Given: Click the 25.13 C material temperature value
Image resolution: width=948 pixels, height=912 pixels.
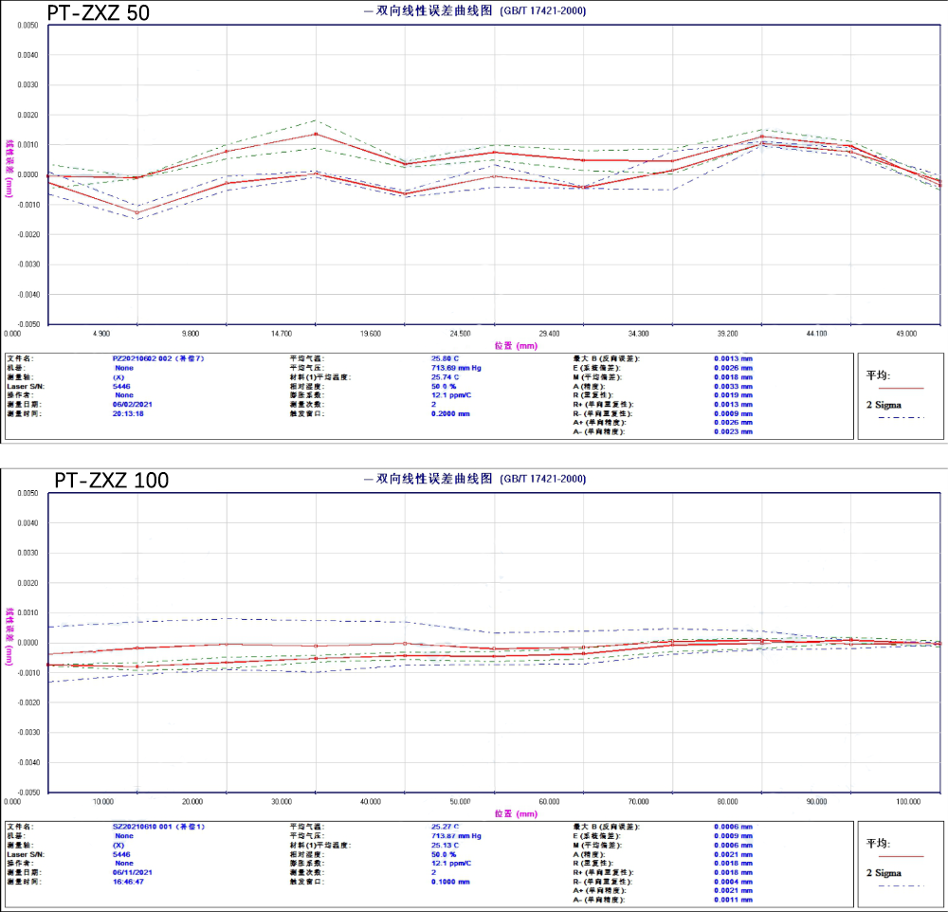Looking at the screenshot, I should pyautogui.click(x=450, y=845).
